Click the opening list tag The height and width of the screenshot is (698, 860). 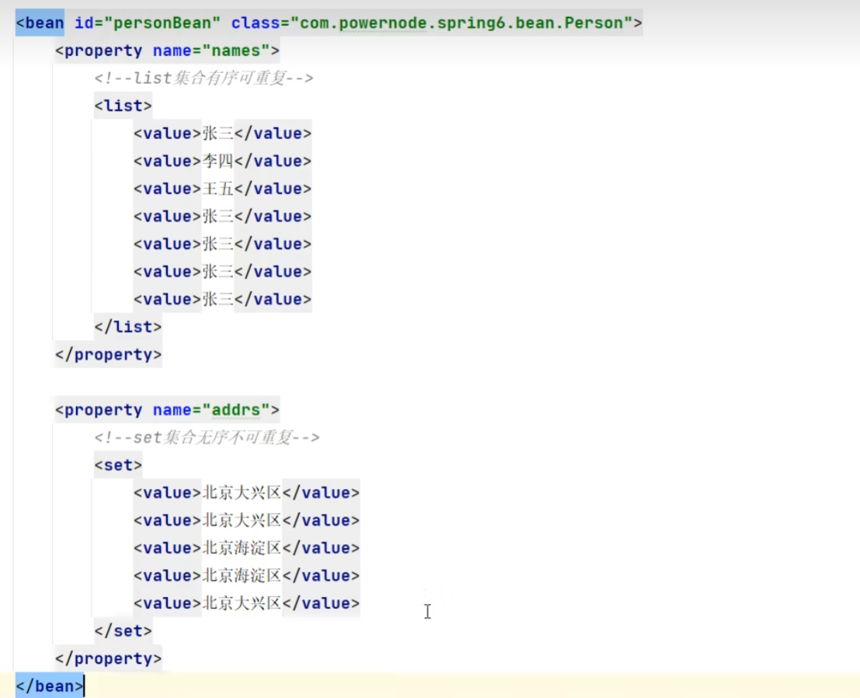coord(123,106)
